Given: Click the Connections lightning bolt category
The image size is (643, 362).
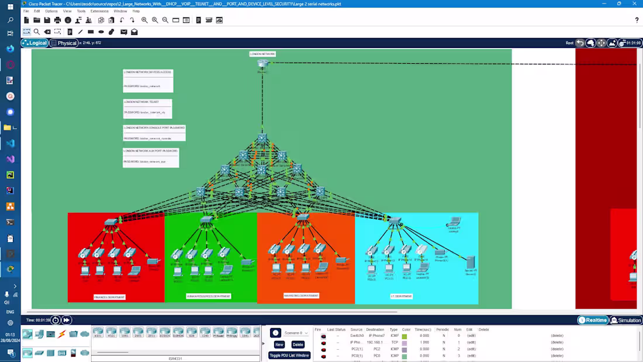Looking at the screenshot, I should (61, 333).
